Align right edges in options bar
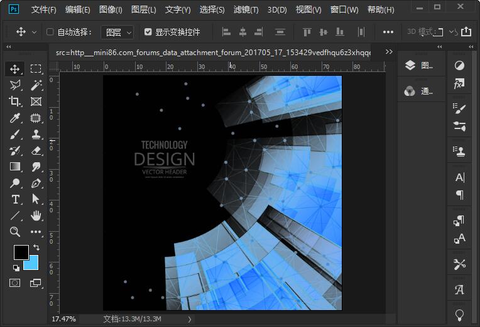Image resolution: width=480 pixels, height=327 pixels. coord(259,32)
